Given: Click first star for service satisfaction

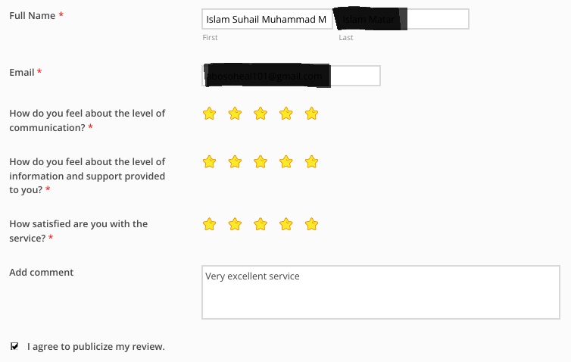Looking at the screenshot, I should click(x=210, y=224).
